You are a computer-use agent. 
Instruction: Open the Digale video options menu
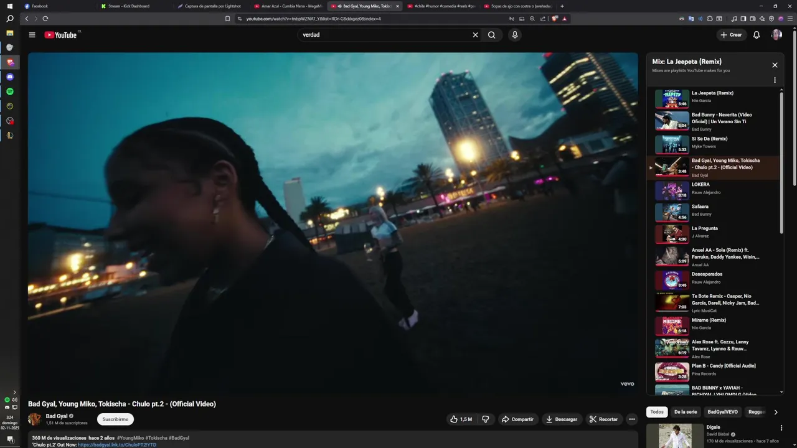pyautogui.click(x=781, y=428)
